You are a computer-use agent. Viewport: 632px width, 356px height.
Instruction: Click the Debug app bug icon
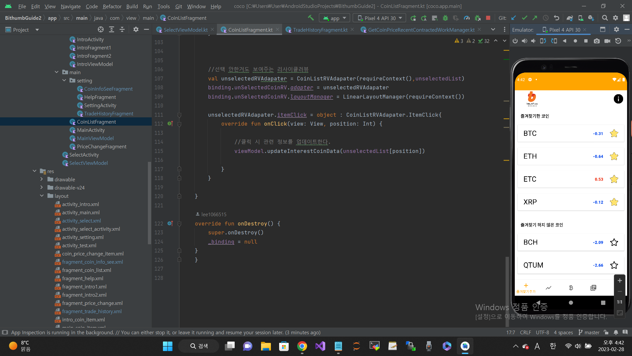point(445,18)
